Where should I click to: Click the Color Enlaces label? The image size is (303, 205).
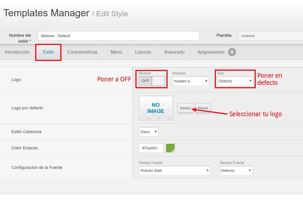pos(24,148)
